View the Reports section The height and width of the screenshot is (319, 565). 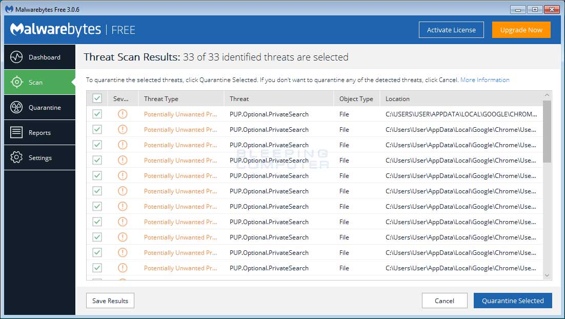pos(39,132)
